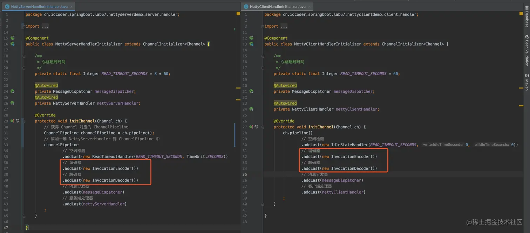The height and width of the screenshot is (233, 530).
Task: Jump to first yellow warning stripe in server editor
Action: 238,88
